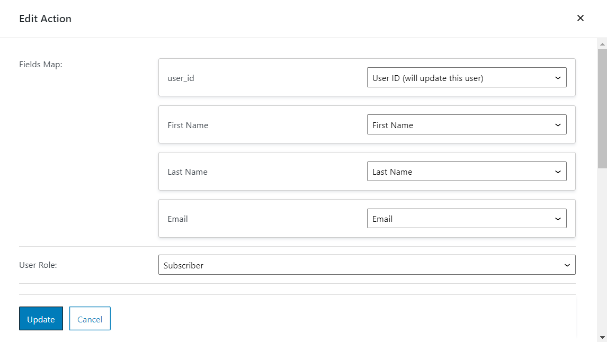Open the Last Name mapping dropdown
This screenshot has height=342, width=607.
coord(467,171)
